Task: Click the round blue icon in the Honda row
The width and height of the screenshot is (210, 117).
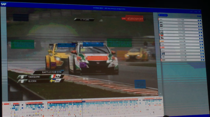Action: point(199,33)
